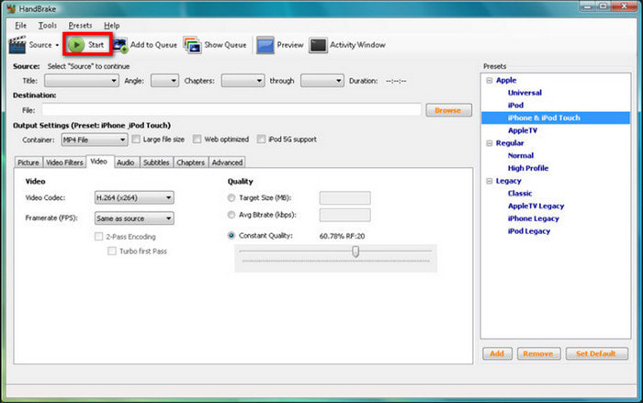
Task: Click the Add preset button
Action: click(x=497, y=353)
